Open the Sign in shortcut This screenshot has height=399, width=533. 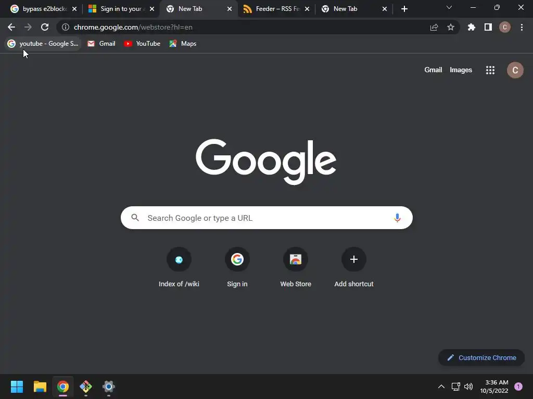(x=237, y=268)
